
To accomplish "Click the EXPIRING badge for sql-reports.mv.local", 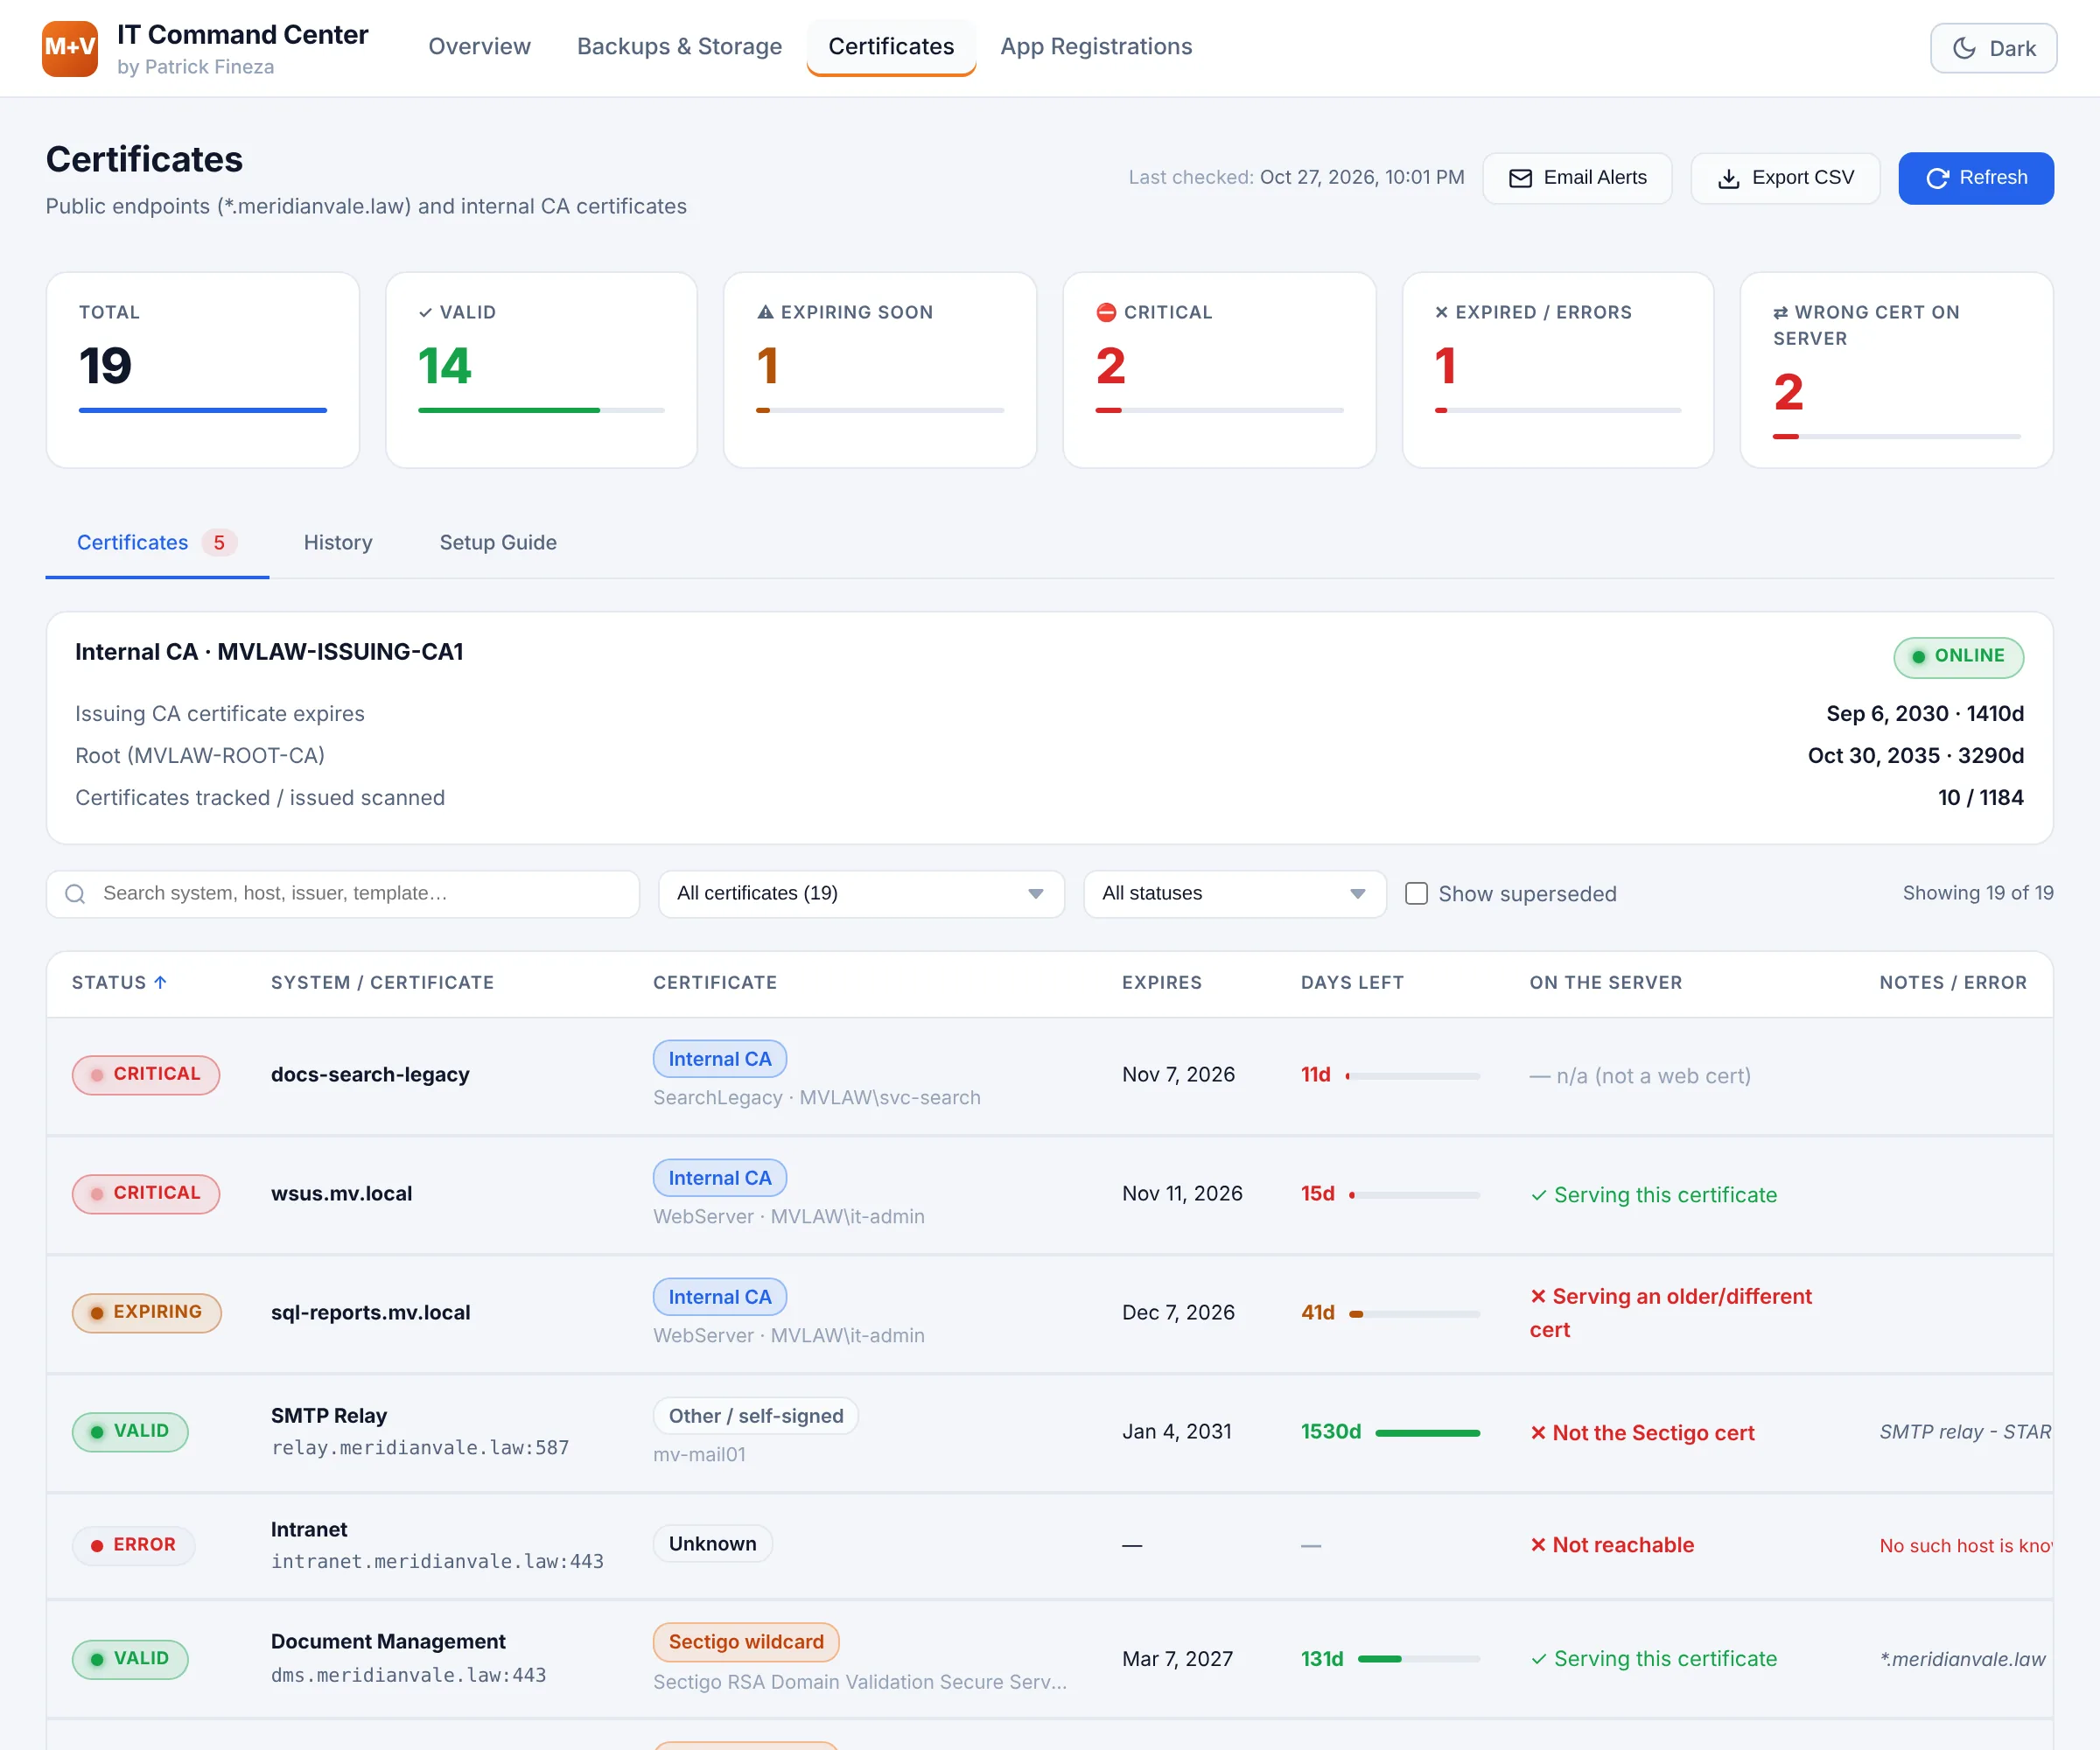I will pyautogui.click(x=146, y=1312).
